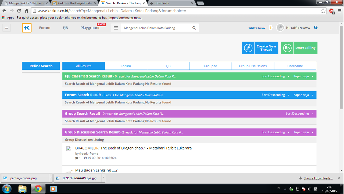
Task: Open the Adblock extension icon
Action: [x=332, y=11]
